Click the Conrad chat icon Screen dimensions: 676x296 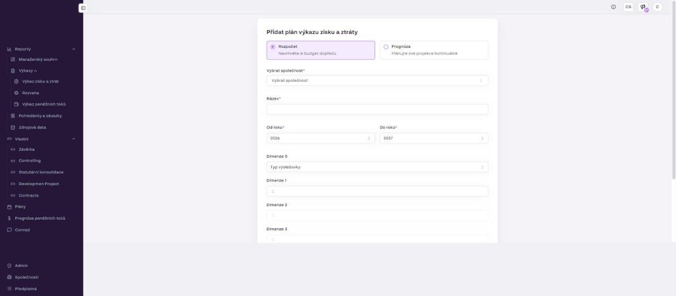(9, 230)
